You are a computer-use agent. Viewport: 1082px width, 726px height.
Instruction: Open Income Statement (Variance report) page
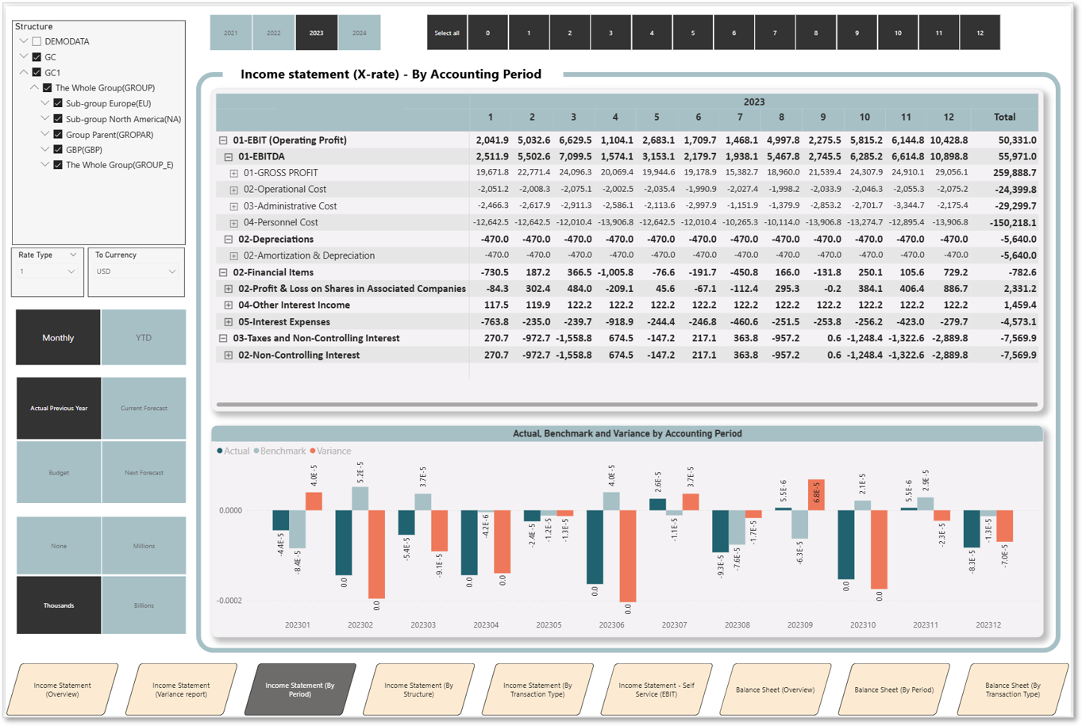[x=181, y=690]
